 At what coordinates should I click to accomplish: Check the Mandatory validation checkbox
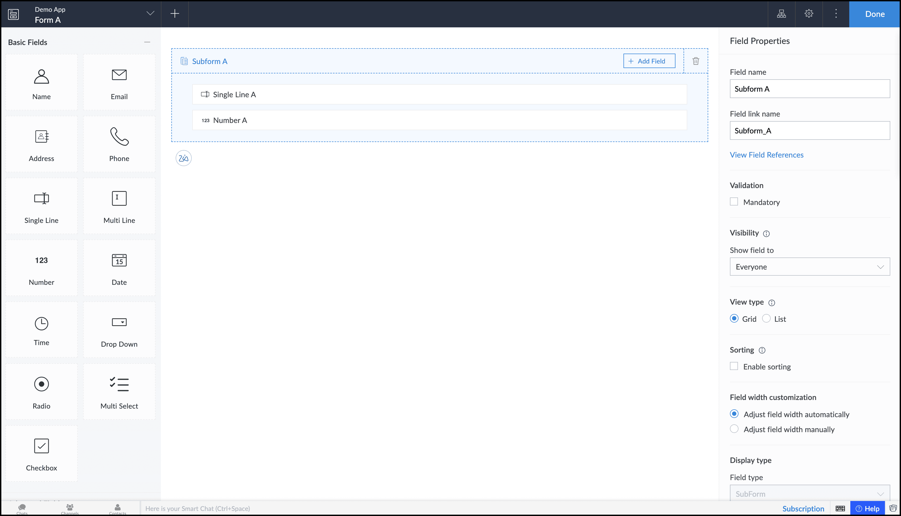point(734,202)
